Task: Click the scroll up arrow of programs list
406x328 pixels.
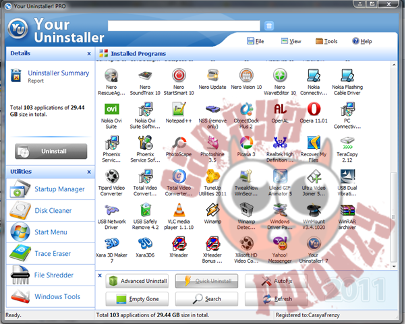Action: pyautogui.click(x=394, y=65)
